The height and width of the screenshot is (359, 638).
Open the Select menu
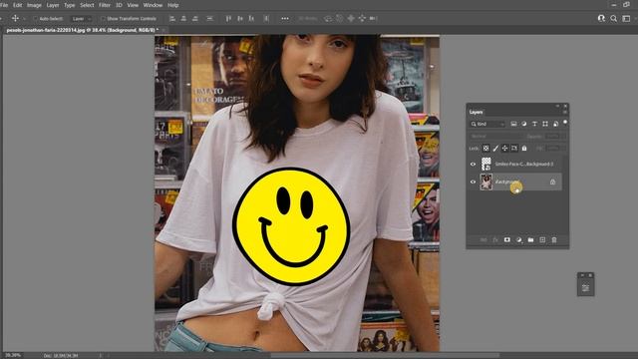pos(87,5)
